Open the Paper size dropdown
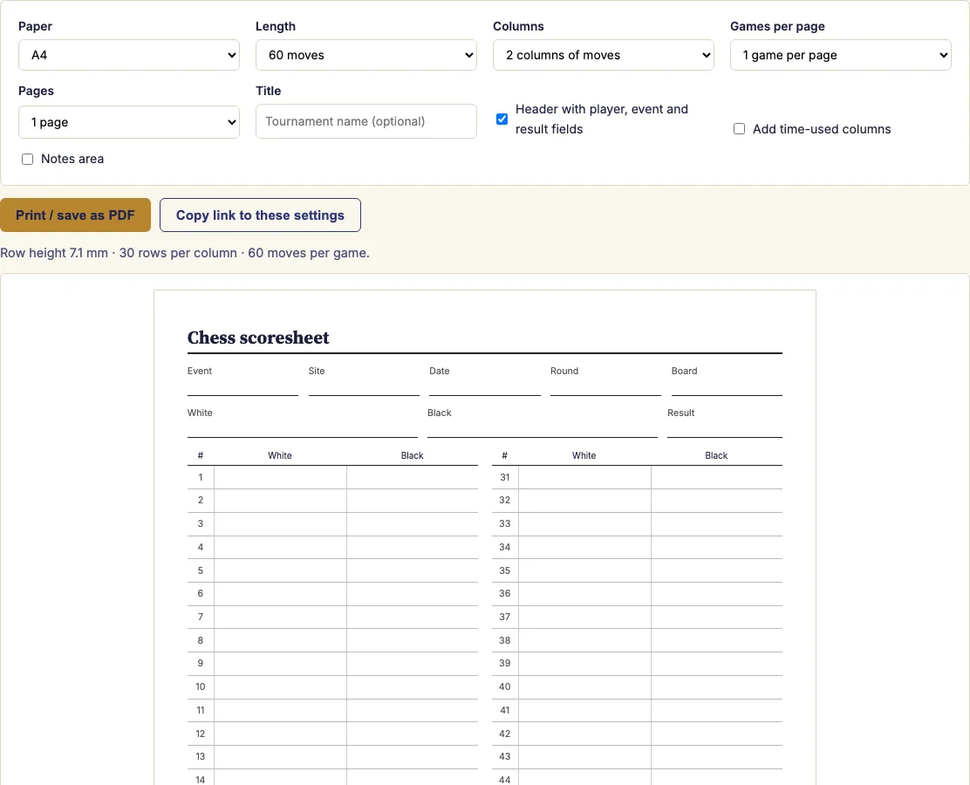The height and width of the screenshot is (785, 970). (129, 55)
